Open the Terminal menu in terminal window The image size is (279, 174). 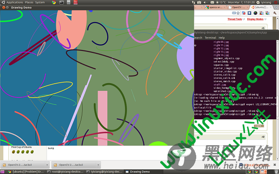coord(210,37)
